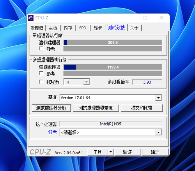The height and width of the screenshot is (171, 195).
Task: Switch to the 处理器 tab
Action: (x=37, y=28)
